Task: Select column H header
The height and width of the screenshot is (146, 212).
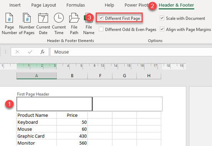Action: click(149, 76)
